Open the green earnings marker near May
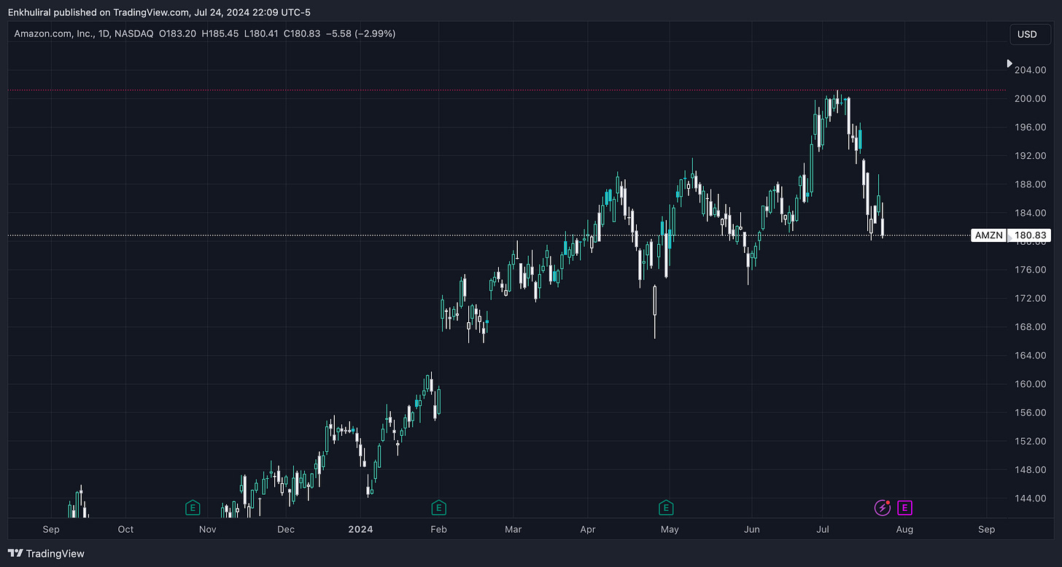This screenshot has height=567, width=1062. point(665,507)
